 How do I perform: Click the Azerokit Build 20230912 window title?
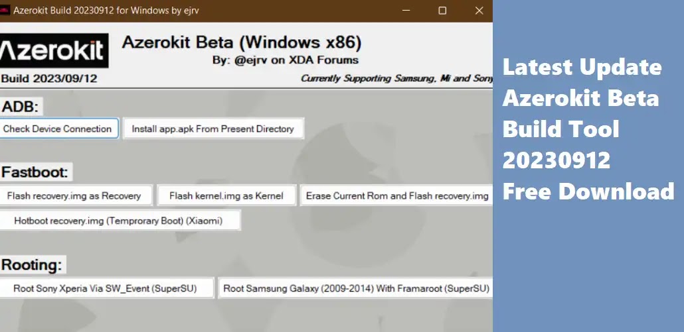[106, 11]
